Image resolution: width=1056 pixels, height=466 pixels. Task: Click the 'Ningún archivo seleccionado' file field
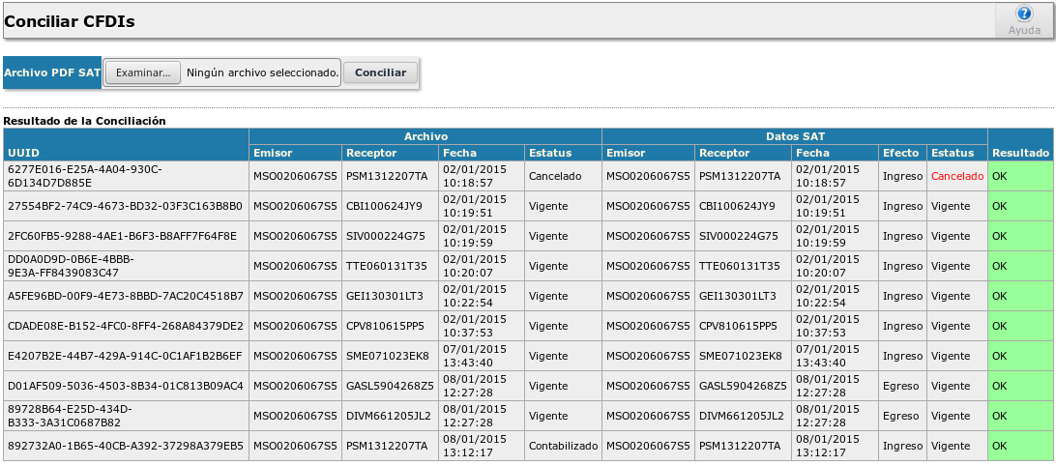262,73
